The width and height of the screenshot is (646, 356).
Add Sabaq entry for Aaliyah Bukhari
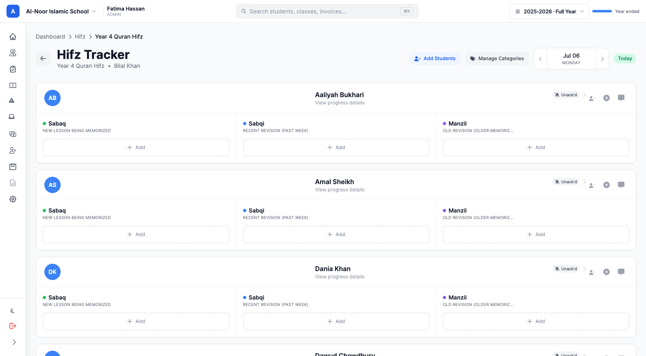pos(136,148)
